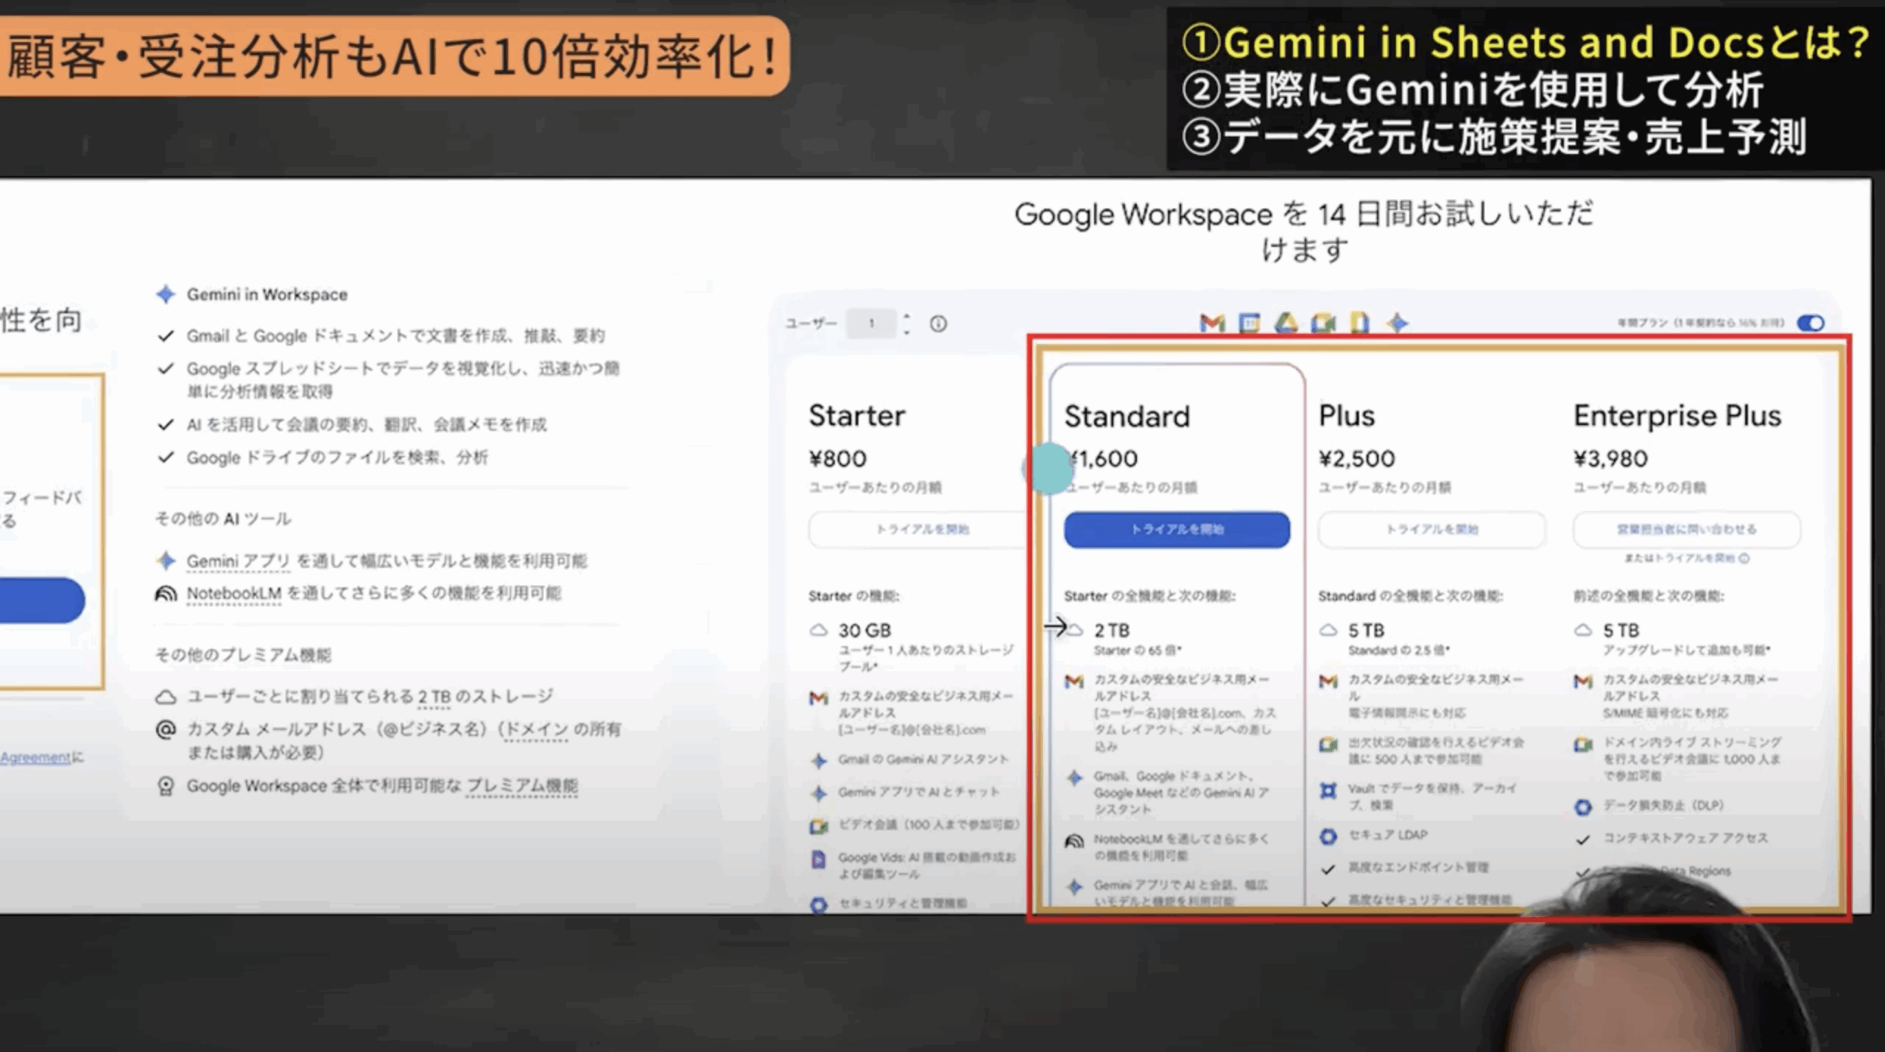The height and width of the screenshot is (1052, 1885).
Task: Click the Google Drive icon
Action: [1286, 323]
